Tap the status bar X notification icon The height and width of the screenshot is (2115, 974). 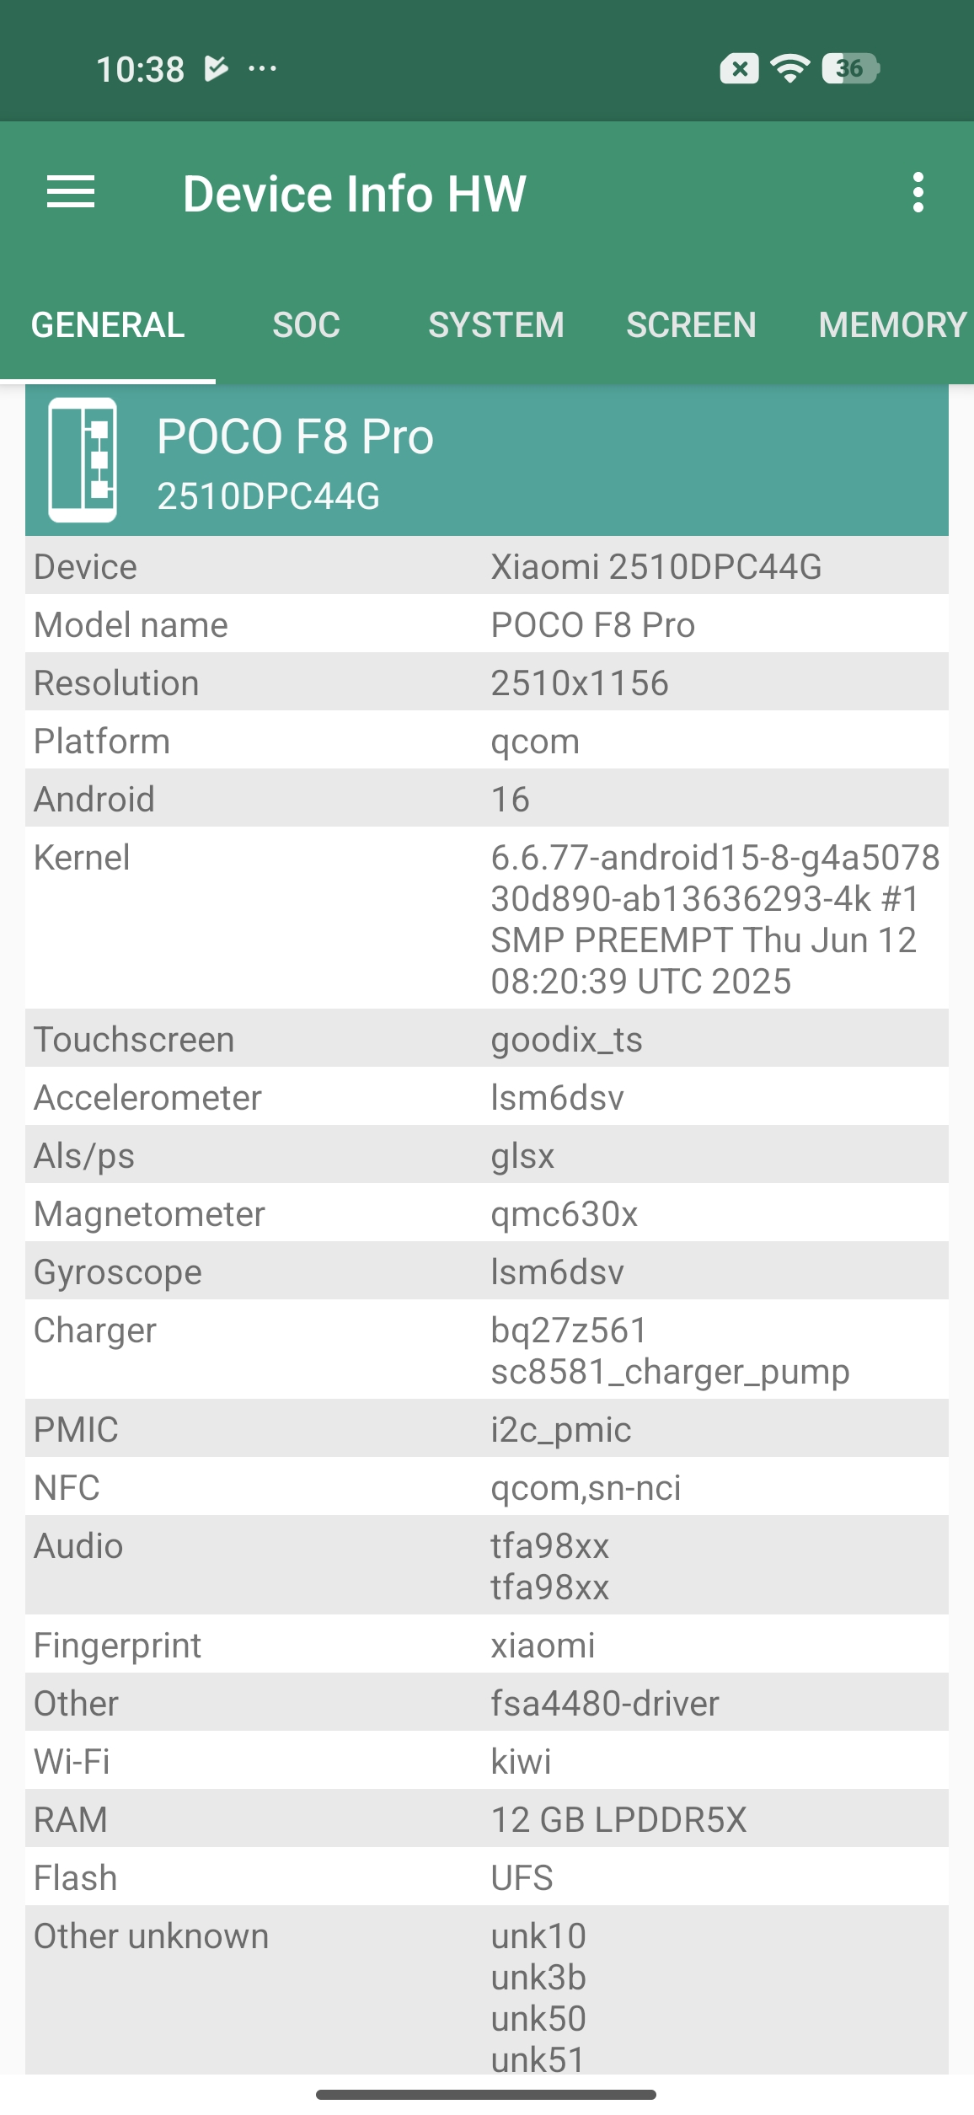pyautogui.click(x=739, y=68)
